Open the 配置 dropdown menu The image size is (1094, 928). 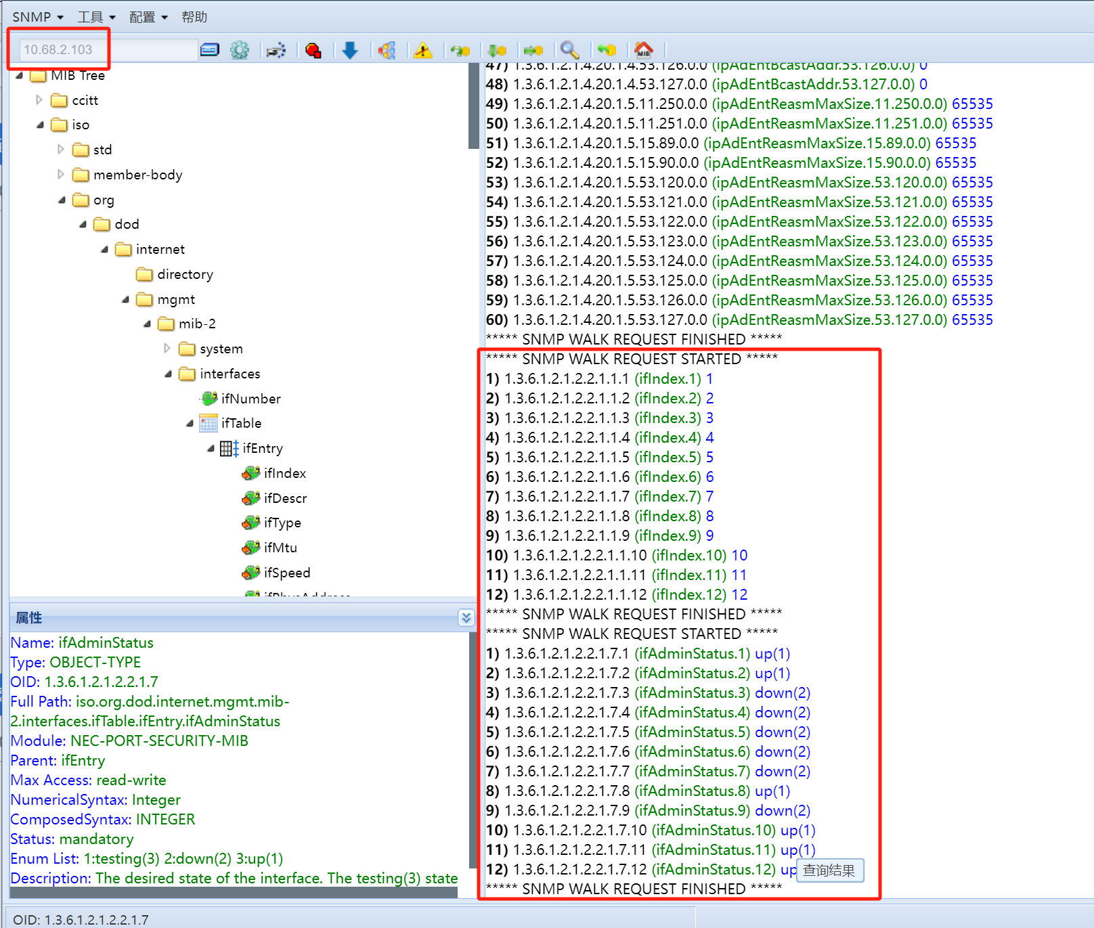point(148,17)
